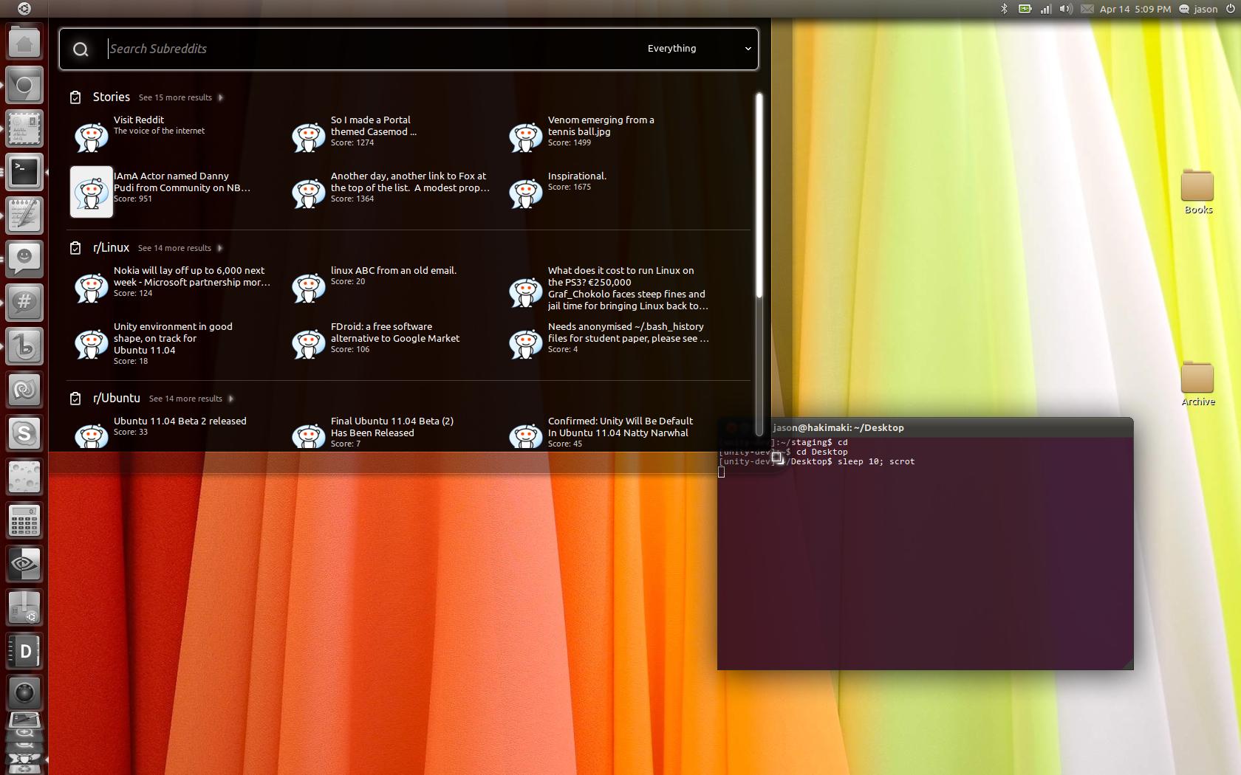Image resolution: width=1241 pixels, height=775 pixels.
Task: Open 'IAmA Actor named Danny Pudi' story
Action: [163, 192]
